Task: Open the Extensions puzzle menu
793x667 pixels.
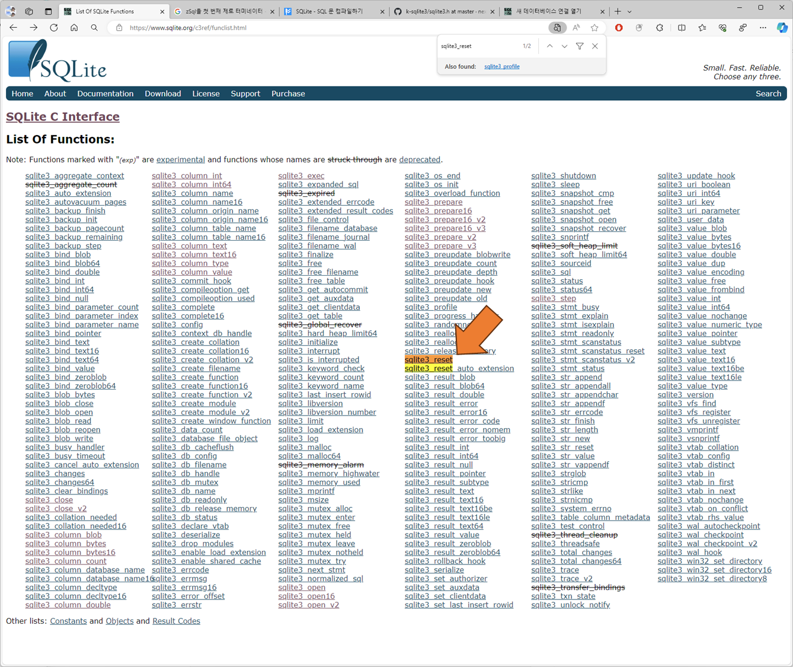Action: coord(660,28)
